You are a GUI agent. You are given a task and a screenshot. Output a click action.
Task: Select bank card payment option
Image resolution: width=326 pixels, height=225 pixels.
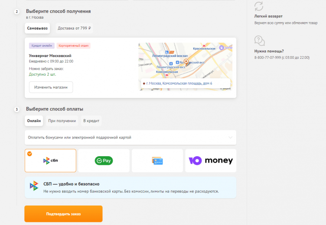(157, 161)
